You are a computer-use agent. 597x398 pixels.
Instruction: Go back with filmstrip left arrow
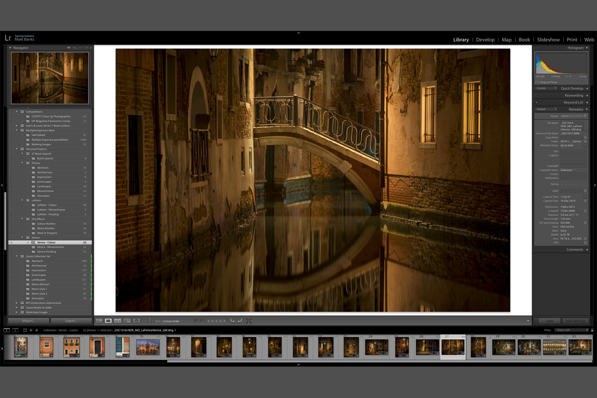[x=31, y=330]
